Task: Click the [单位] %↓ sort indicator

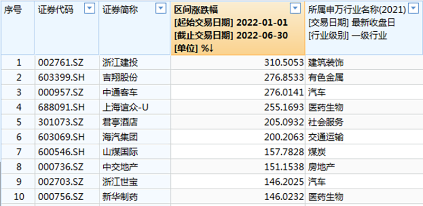Action: 194,48
